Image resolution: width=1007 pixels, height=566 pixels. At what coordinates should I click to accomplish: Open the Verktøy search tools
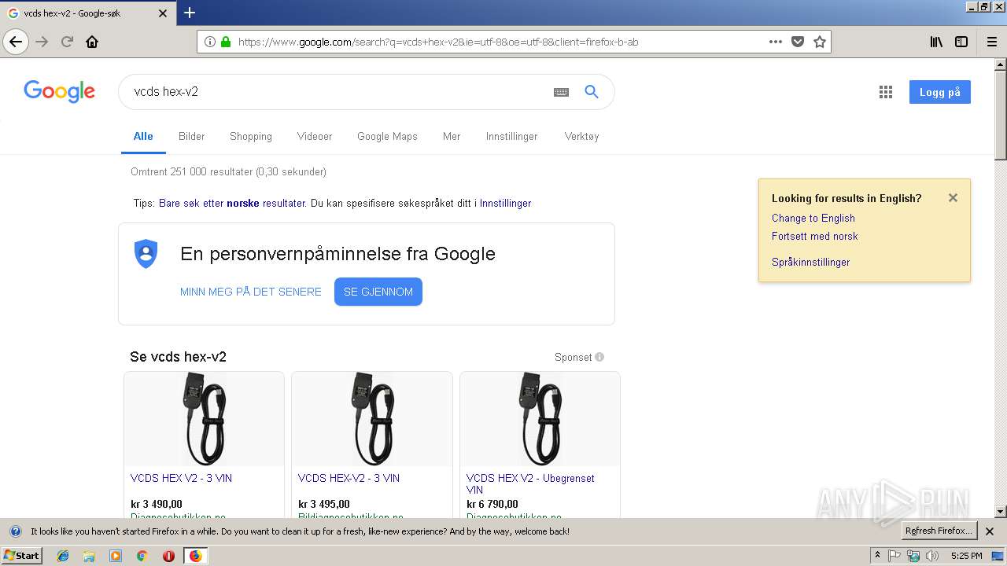(581, 136)
